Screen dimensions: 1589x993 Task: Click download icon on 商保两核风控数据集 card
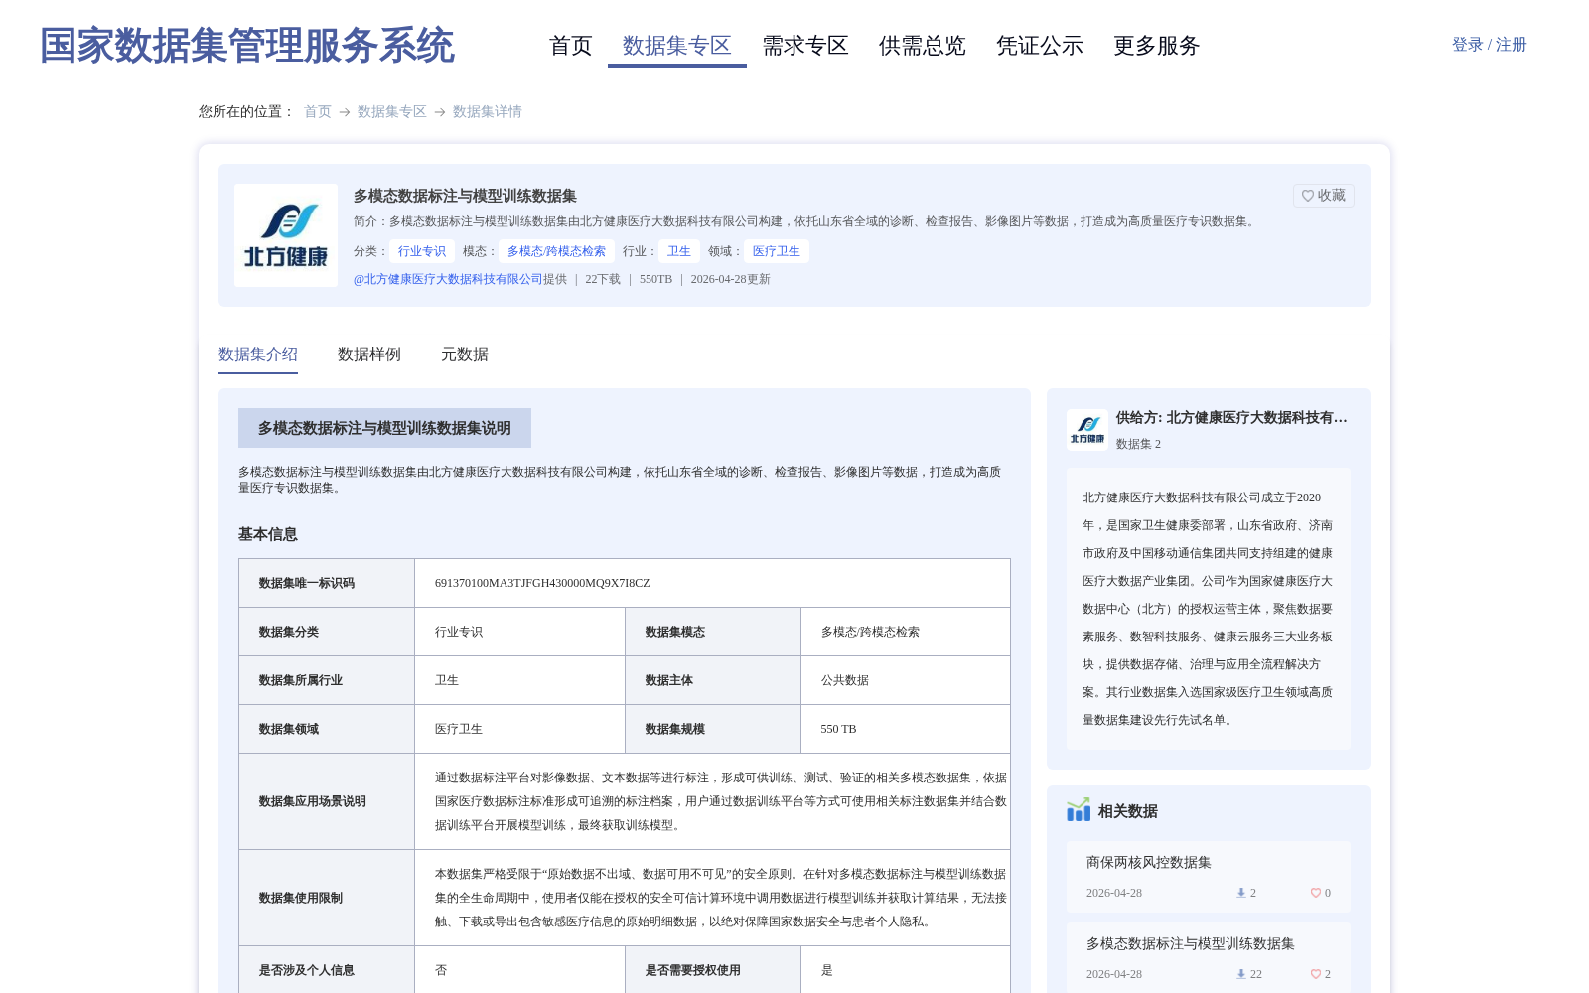click(1240, 893)
